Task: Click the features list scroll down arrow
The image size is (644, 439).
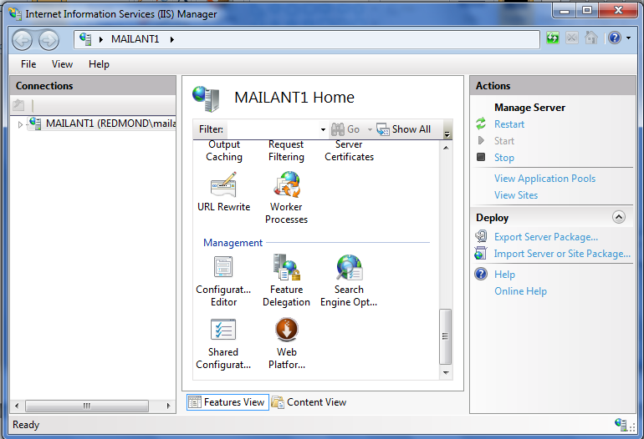Action: pyautogui.click(x=446, y=372)
